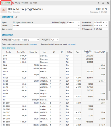Viewport: 111px width, 127px height.
Task: Expand the Data dowodu date dropdown
Action: point(106,26)
